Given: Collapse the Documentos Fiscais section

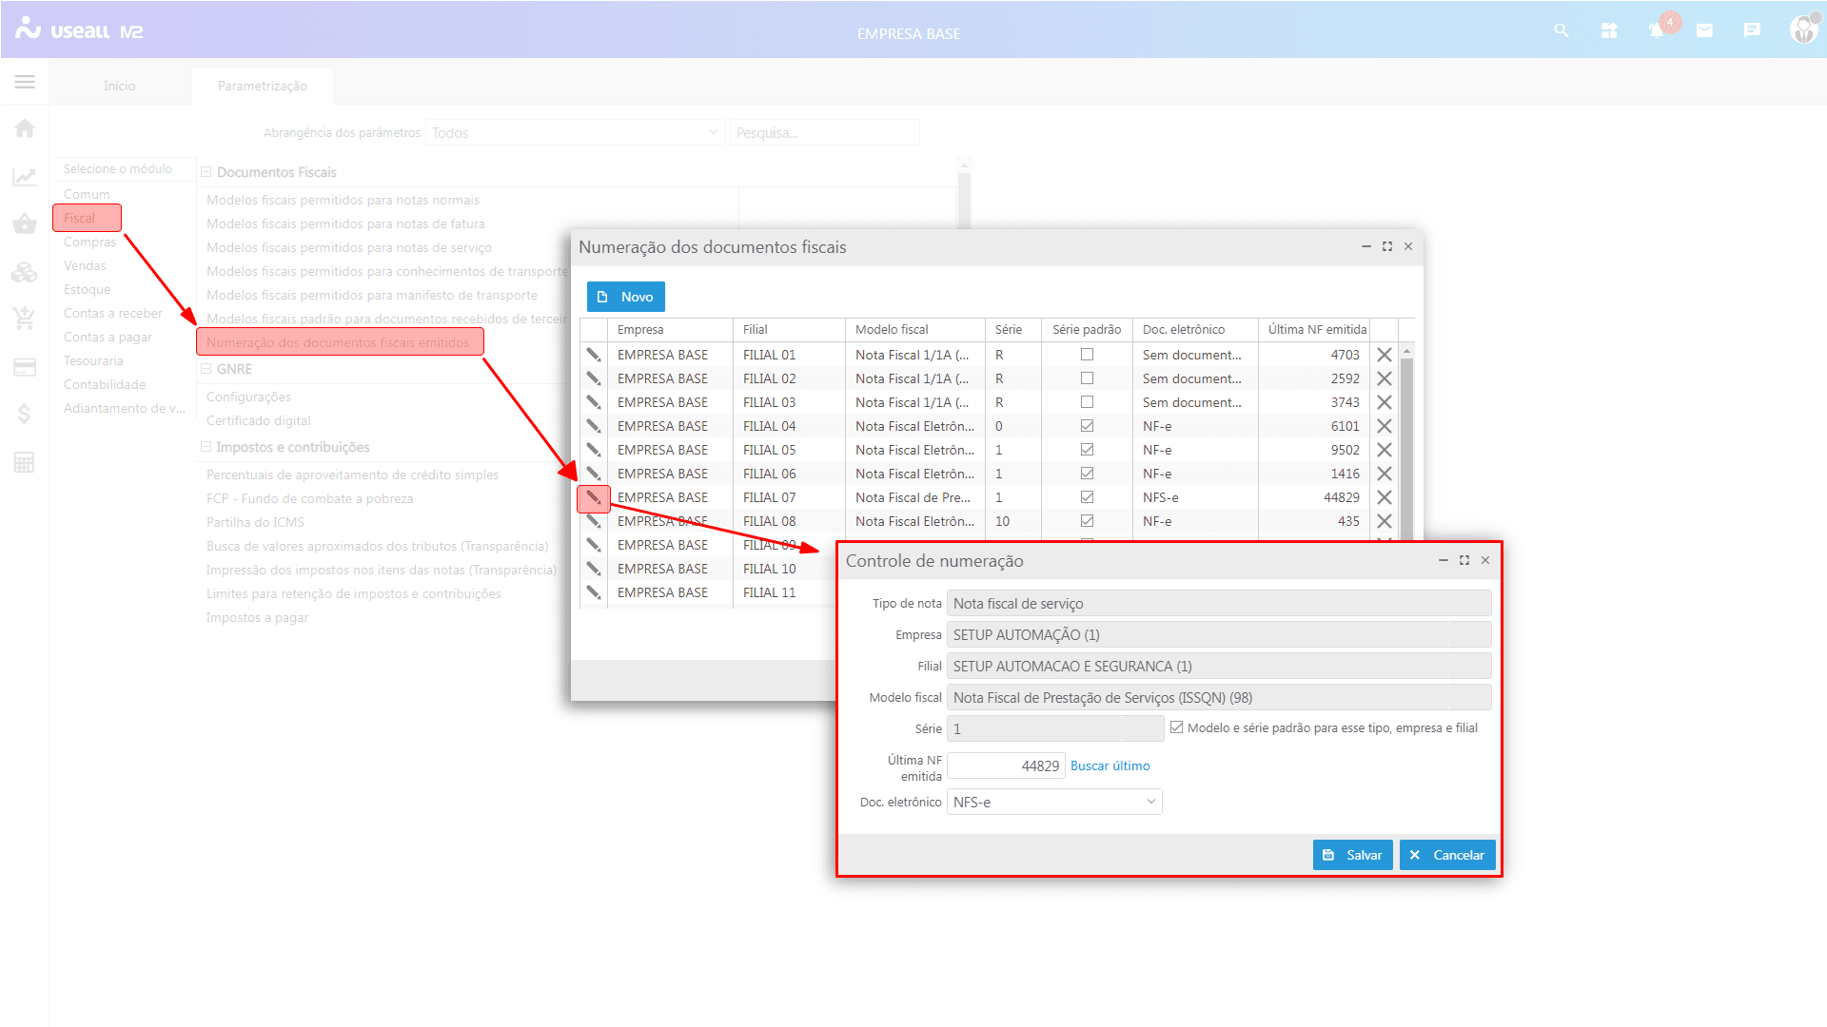Looking at the screenshot, I should click(206, 172).
